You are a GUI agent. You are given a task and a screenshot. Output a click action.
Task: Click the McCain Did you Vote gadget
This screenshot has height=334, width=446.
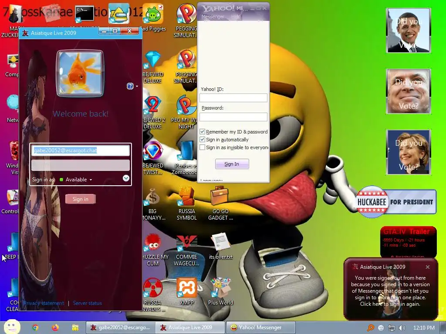pos(409,91)
